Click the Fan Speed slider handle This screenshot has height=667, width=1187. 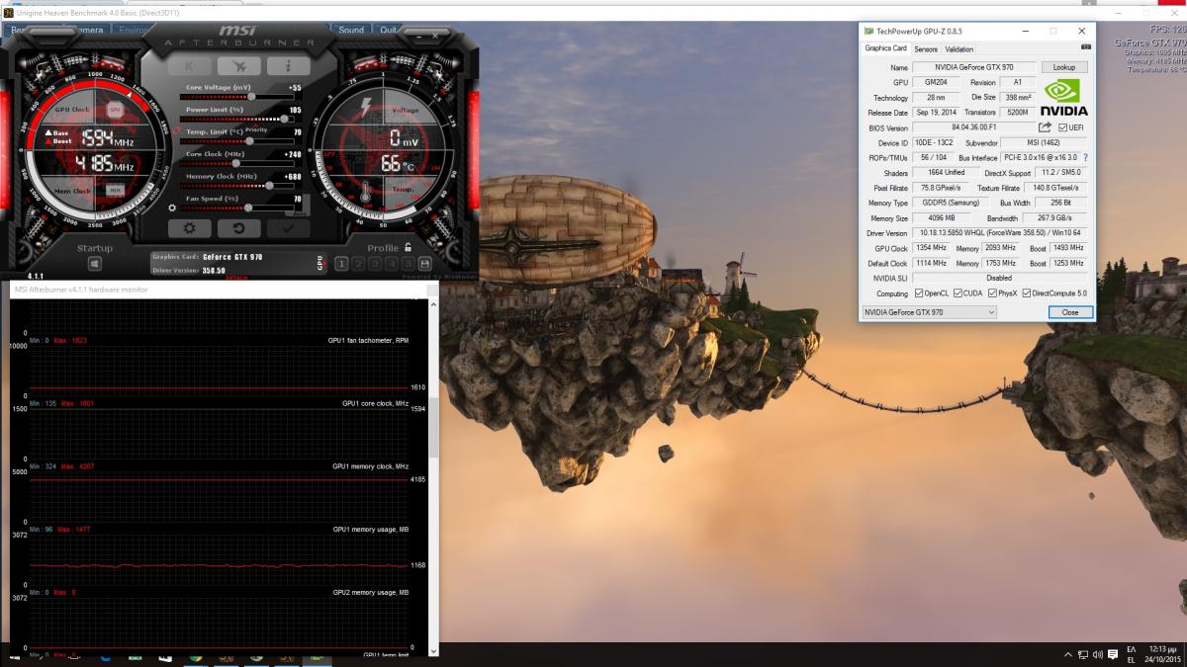247,208
